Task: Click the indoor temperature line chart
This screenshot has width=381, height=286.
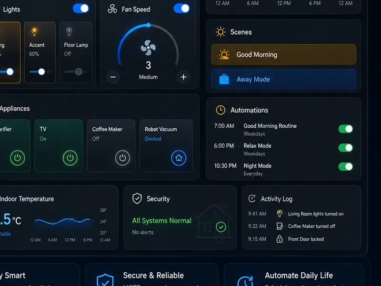Action: 65,221
